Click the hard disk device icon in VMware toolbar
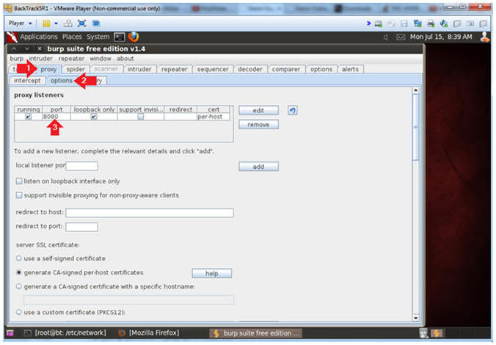 click(x=379, y=23)
